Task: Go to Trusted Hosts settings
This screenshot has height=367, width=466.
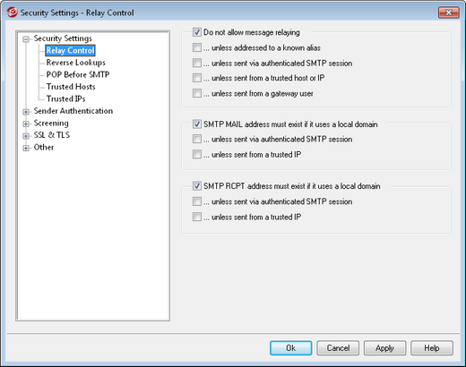Action: pos(71,87)
